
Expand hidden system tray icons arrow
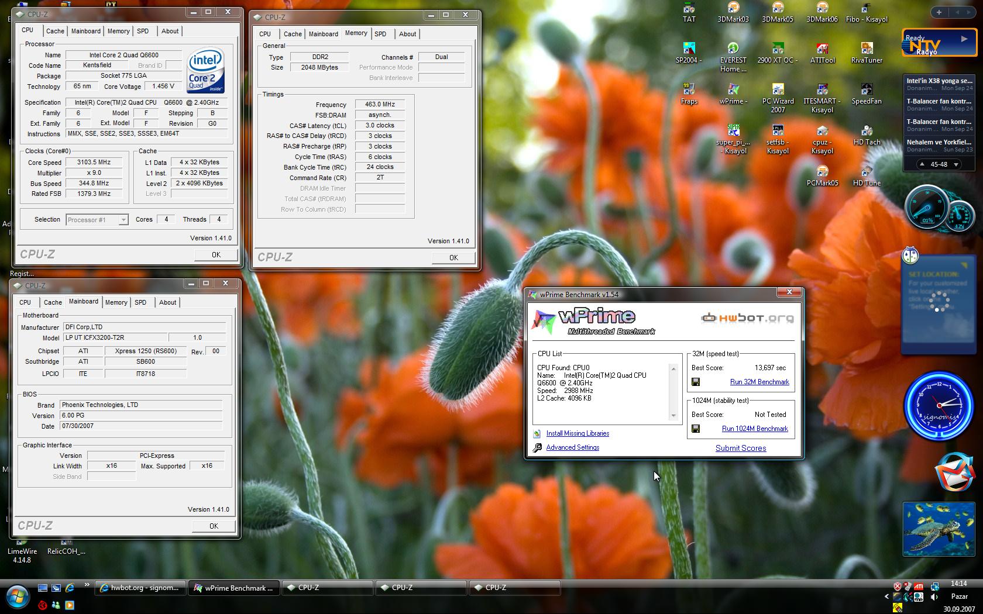[886, 596]
